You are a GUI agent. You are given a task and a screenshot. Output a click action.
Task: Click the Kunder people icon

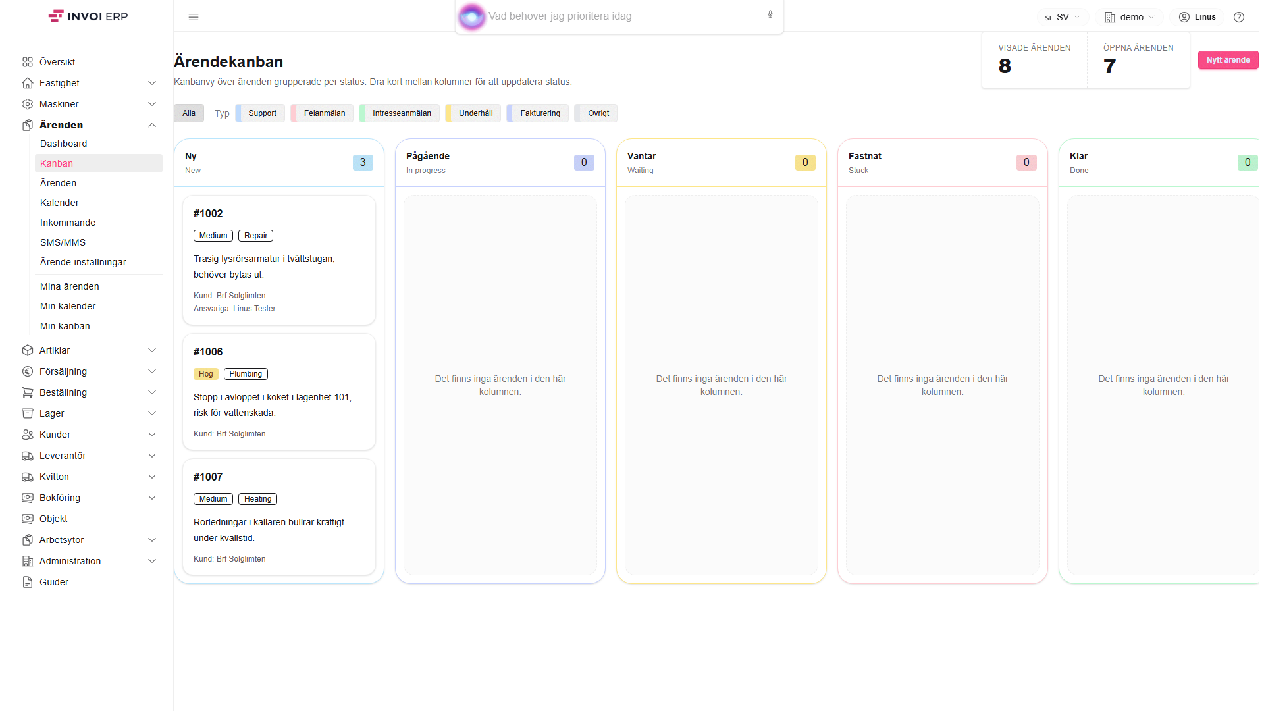point(28,434)
